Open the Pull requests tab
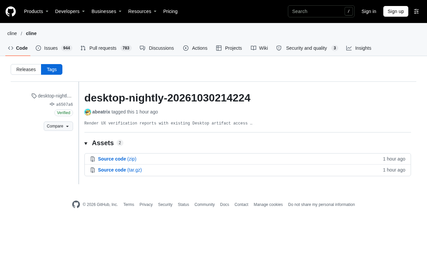427x267 pixels. tap(106, 48)
